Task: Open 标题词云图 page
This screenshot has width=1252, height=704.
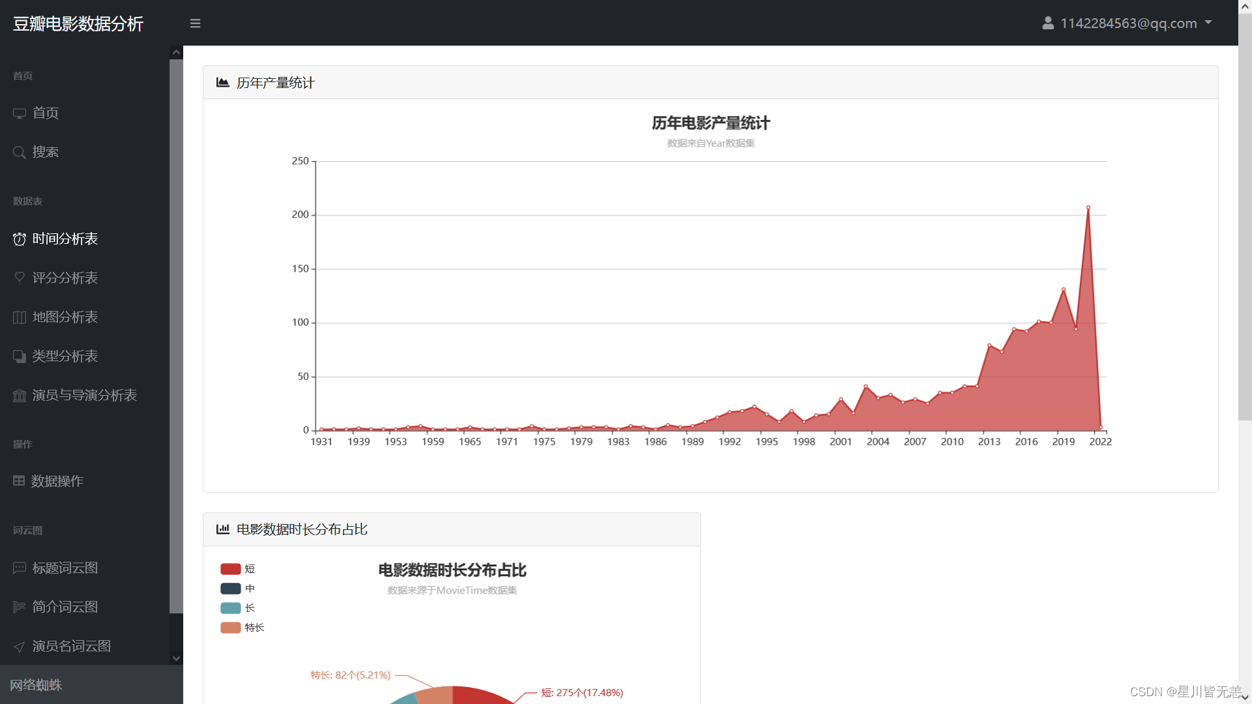Action: coord(85,568)
